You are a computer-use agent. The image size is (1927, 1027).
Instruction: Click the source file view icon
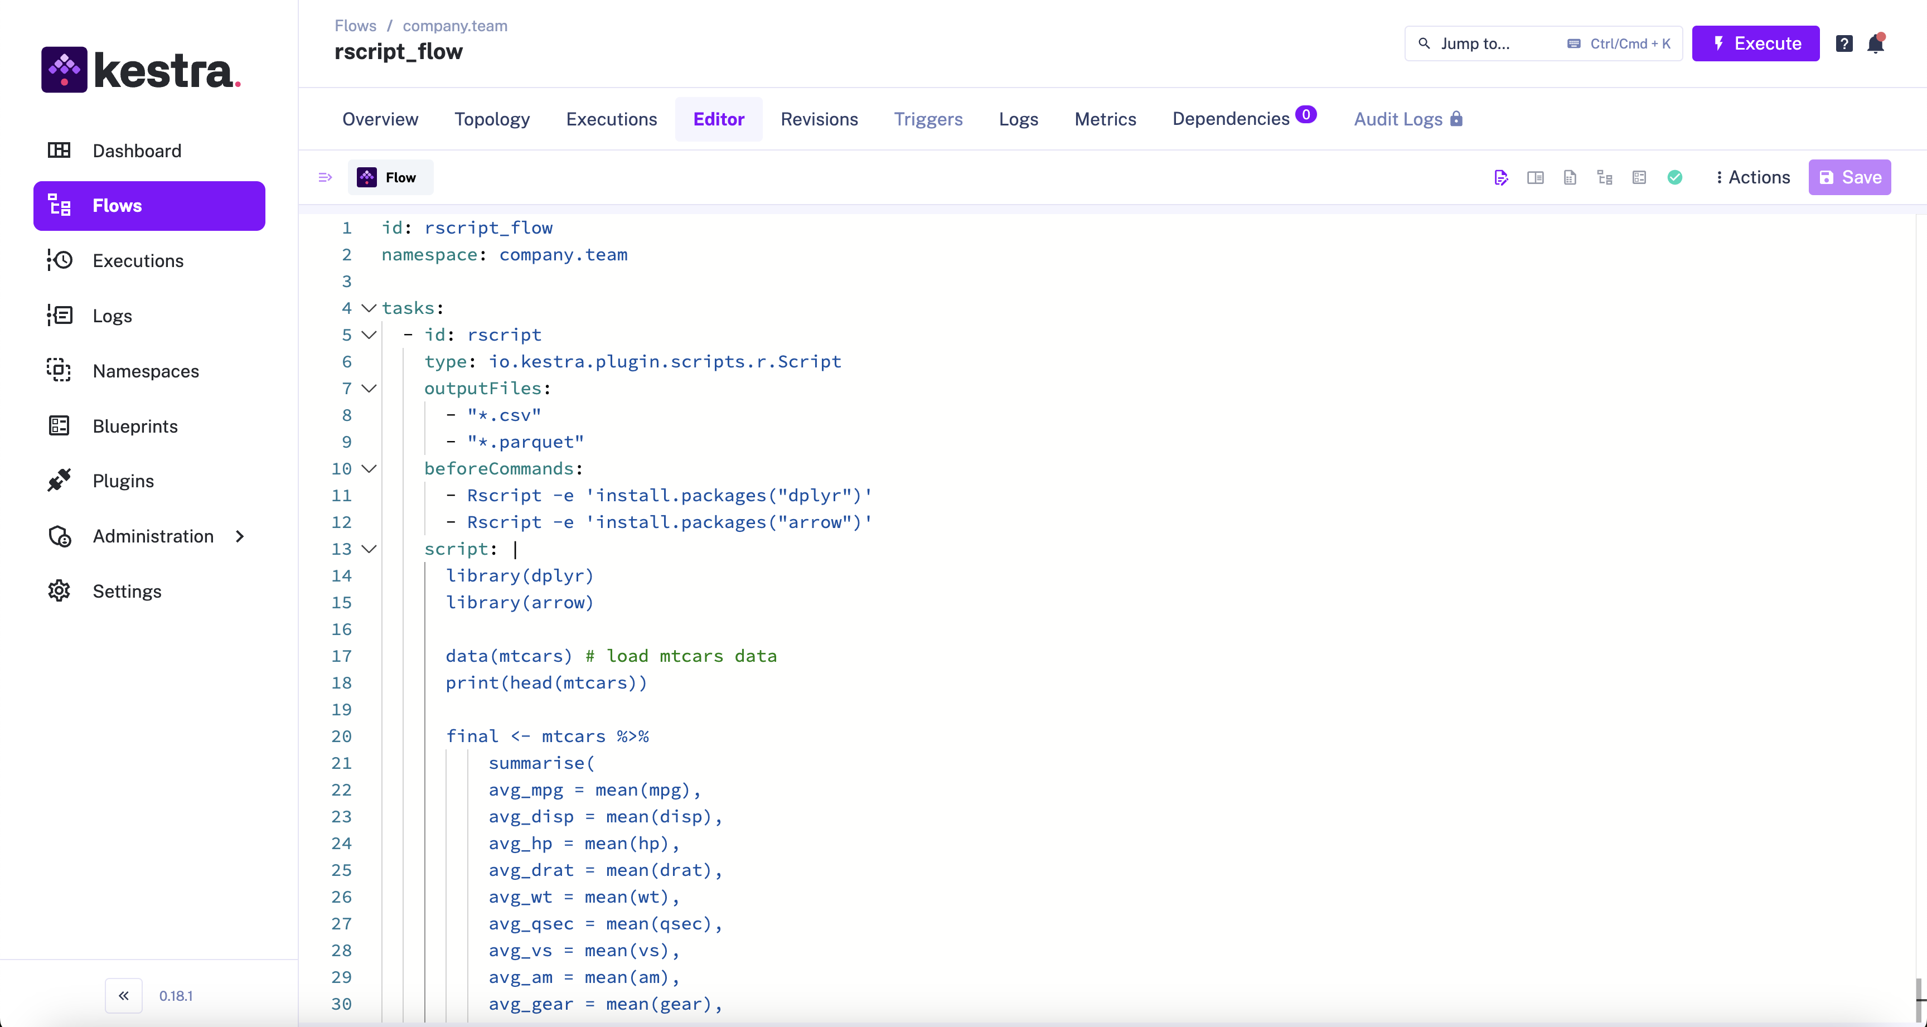(1570, 177)
